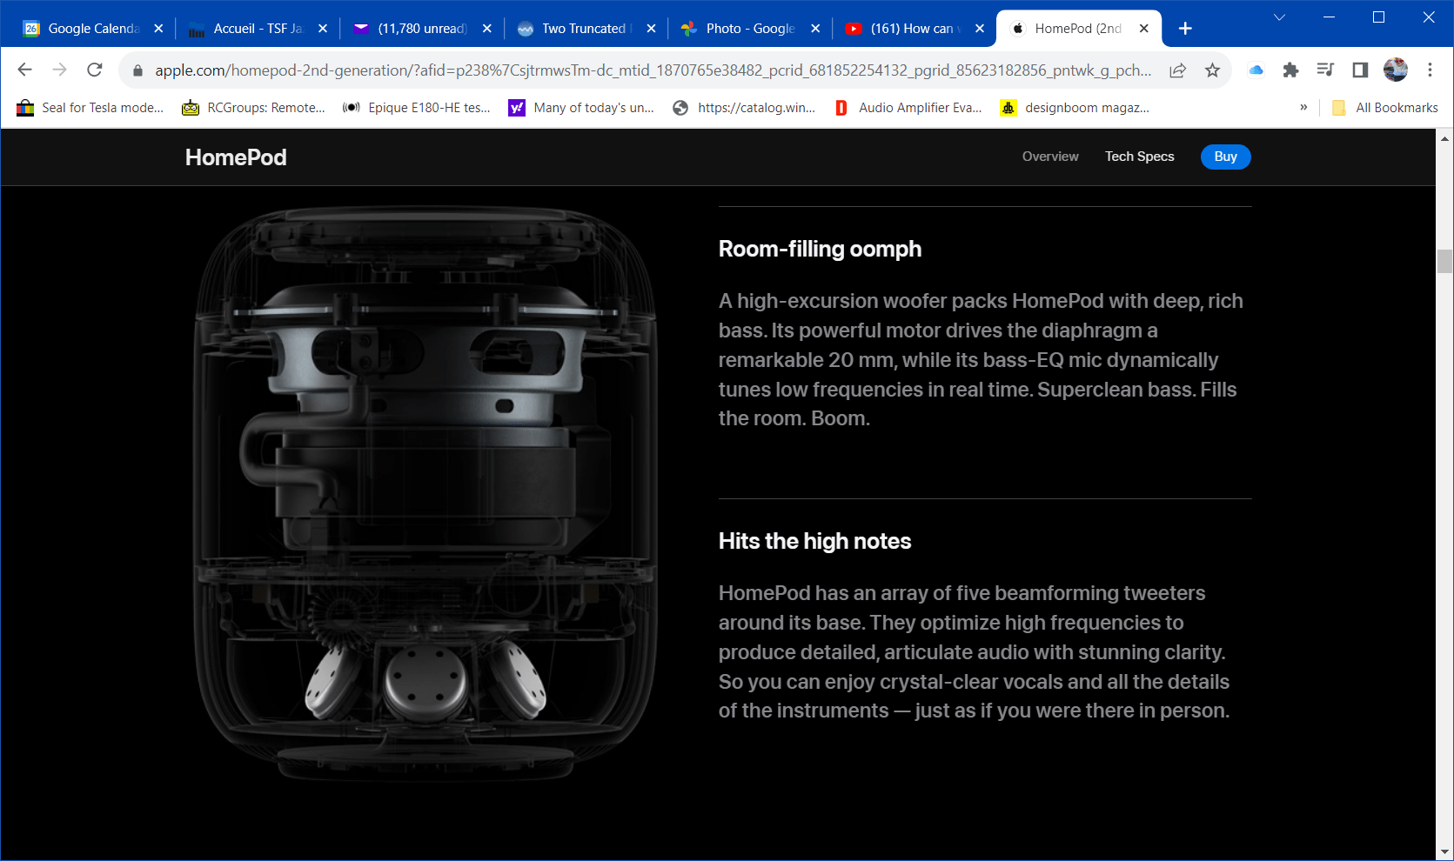
Task: Click the address bar URL field
Action: pos(653,70)
